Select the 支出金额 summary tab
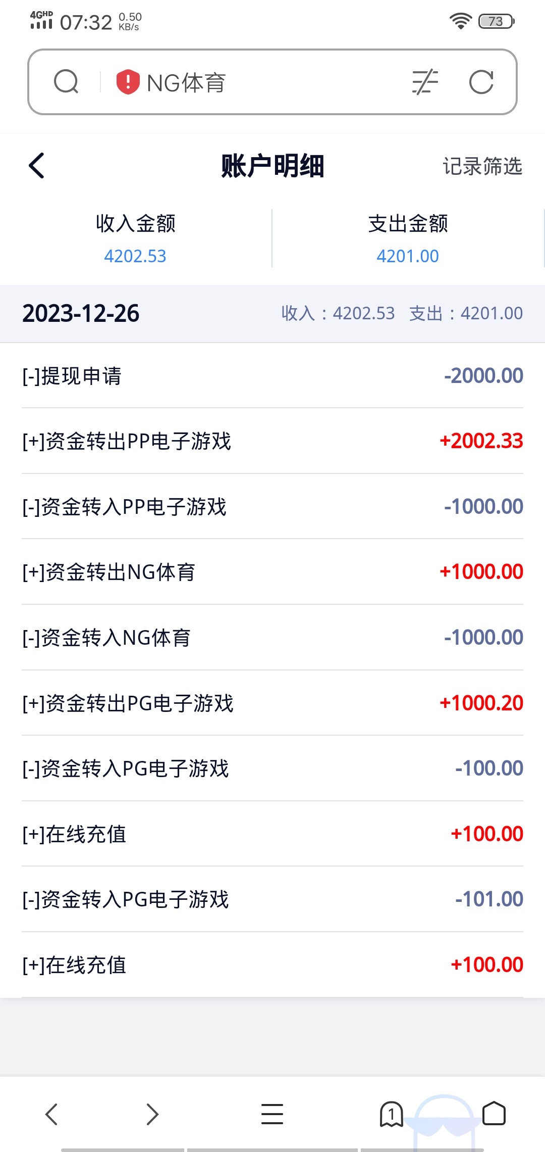The image size is (545, 1152). point(408,238)
